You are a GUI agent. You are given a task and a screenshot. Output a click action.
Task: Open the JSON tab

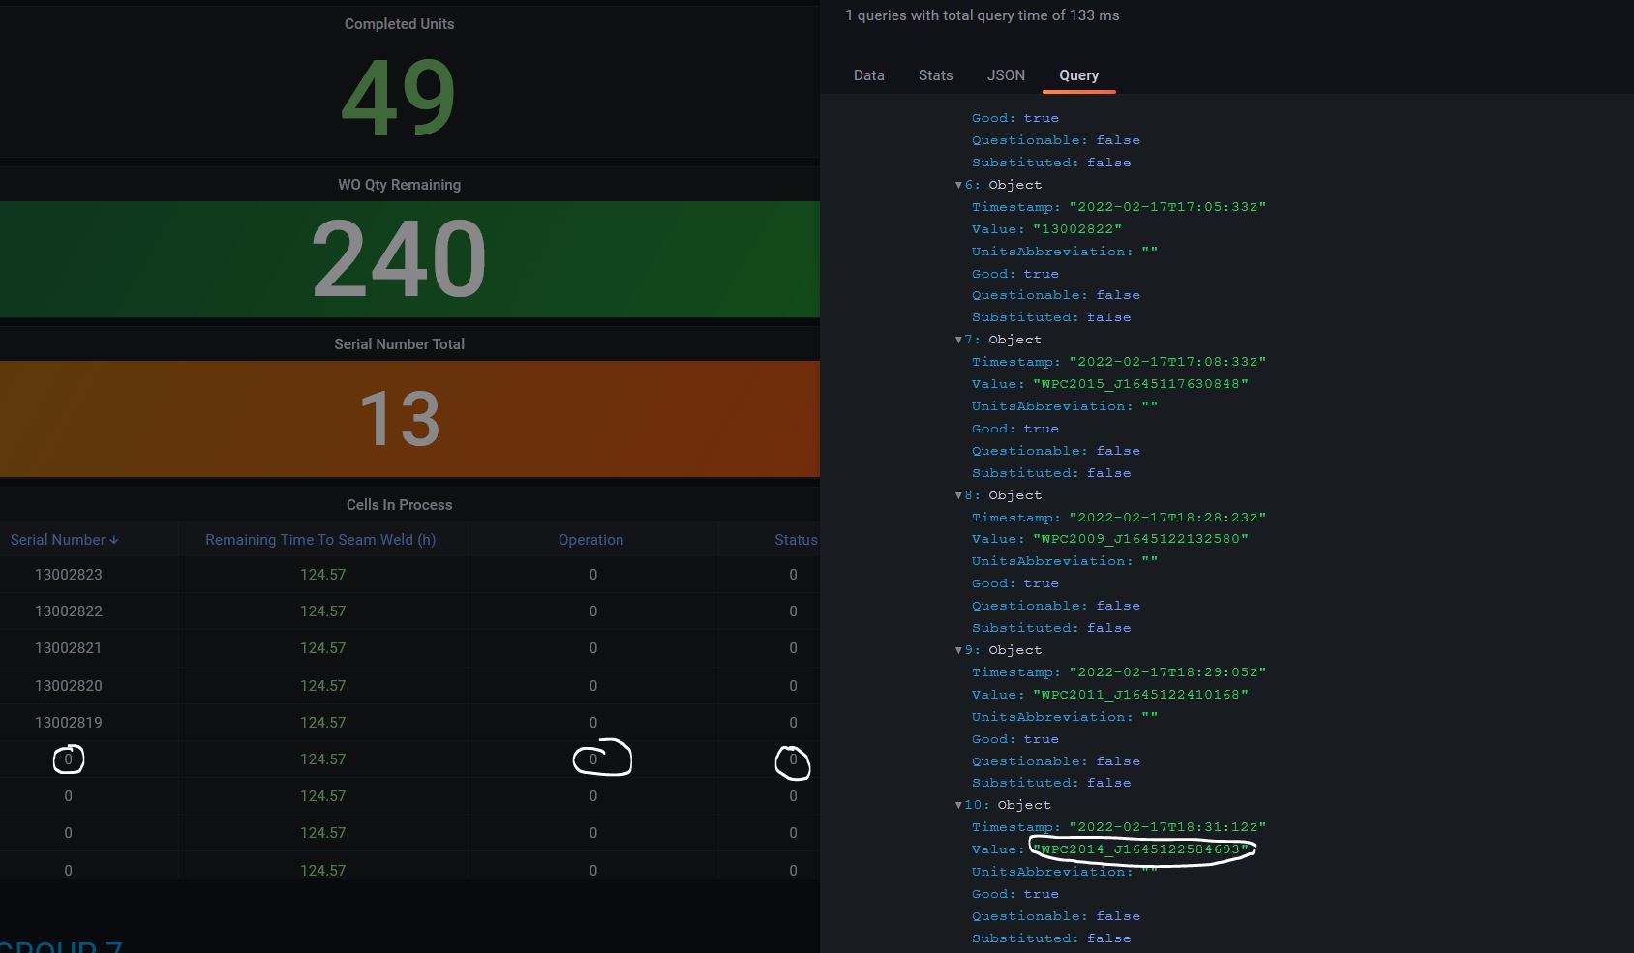click(x=1005, y=75)
